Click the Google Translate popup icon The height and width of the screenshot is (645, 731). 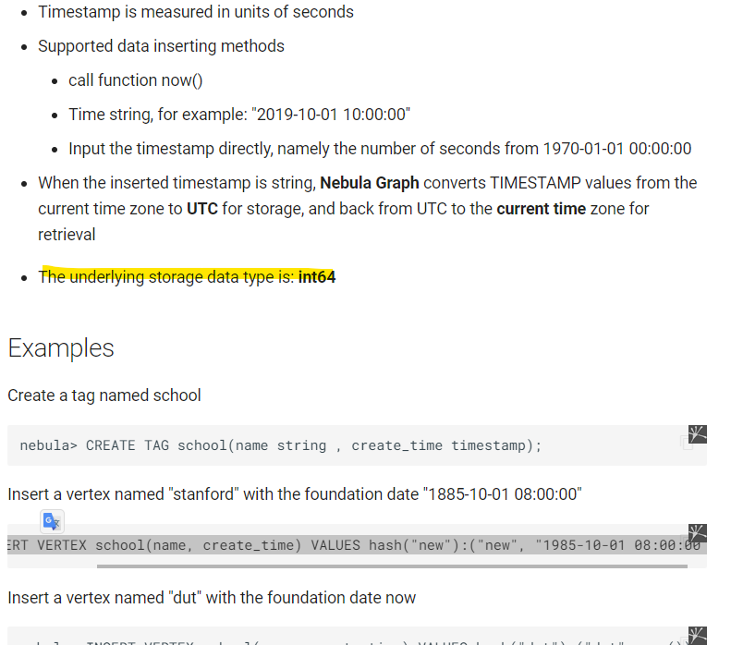[52, 520]
